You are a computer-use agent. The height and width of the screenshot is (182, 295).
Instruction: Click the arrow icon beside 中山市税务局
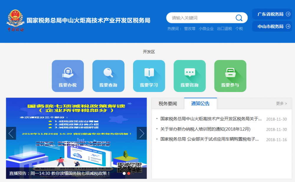[288, 27]
